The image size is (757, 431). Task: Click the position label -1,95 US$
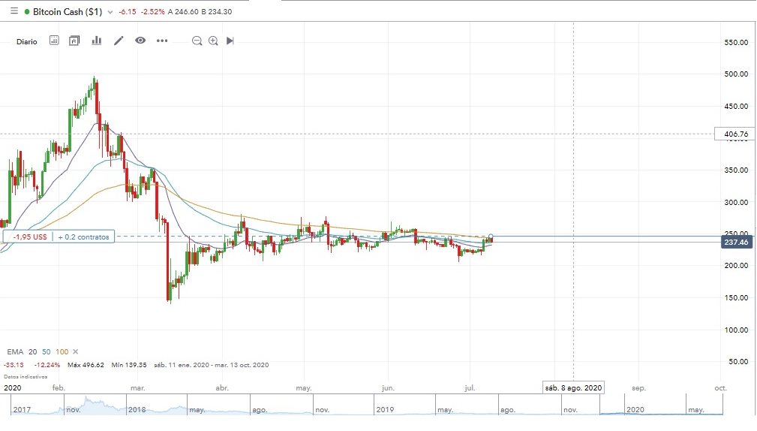coord(30,237)
